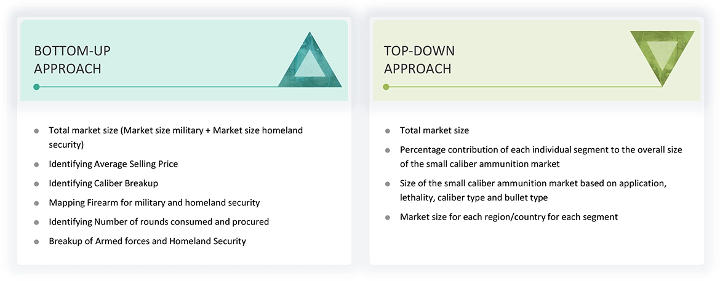The image size is (720, 281).
Task: Select the TOP-DOWN APPROACH heading
Action: (x=419, y=60)
